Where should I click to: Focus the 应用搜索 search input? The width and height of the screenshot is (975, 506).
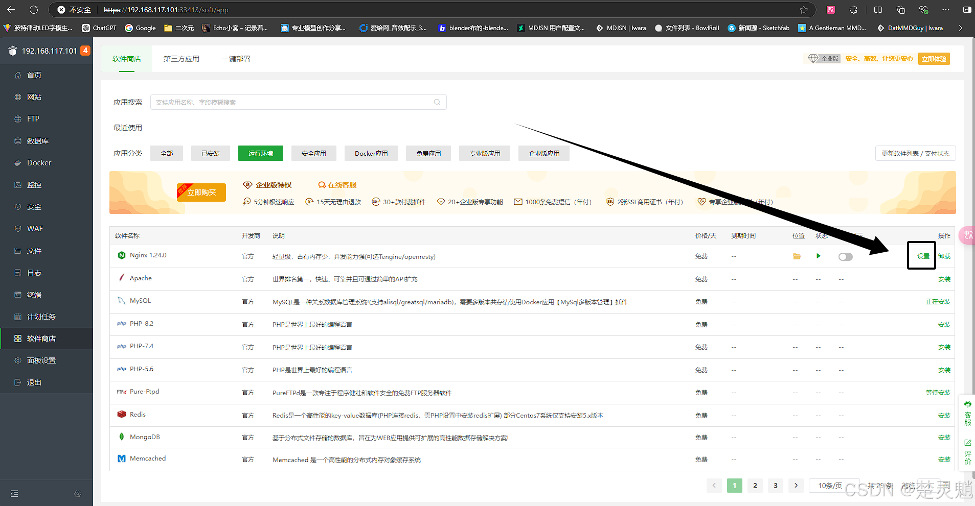(x=299, y=102)
